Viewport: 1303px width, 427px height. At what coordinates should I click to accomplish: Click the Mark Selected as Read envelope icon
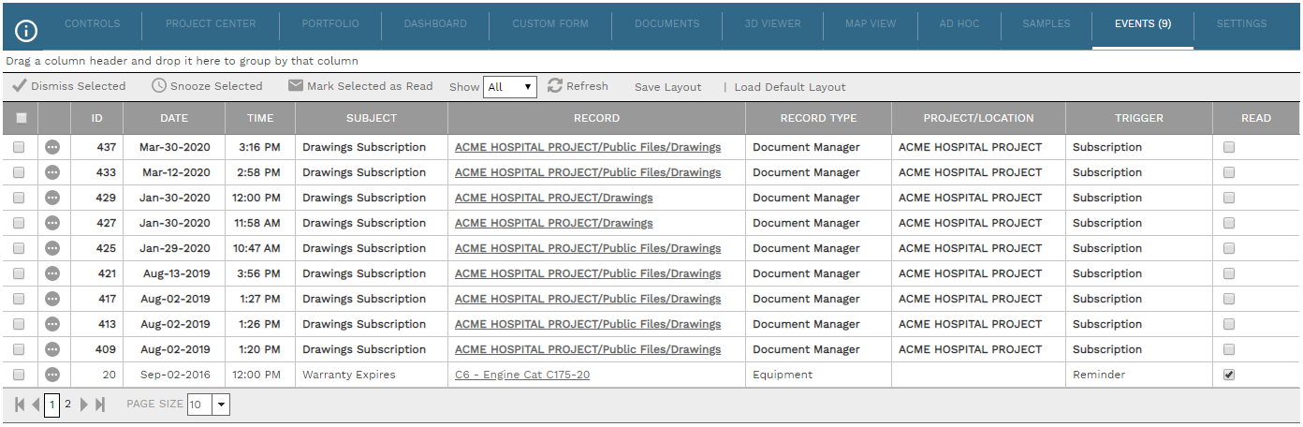point(296,86)
